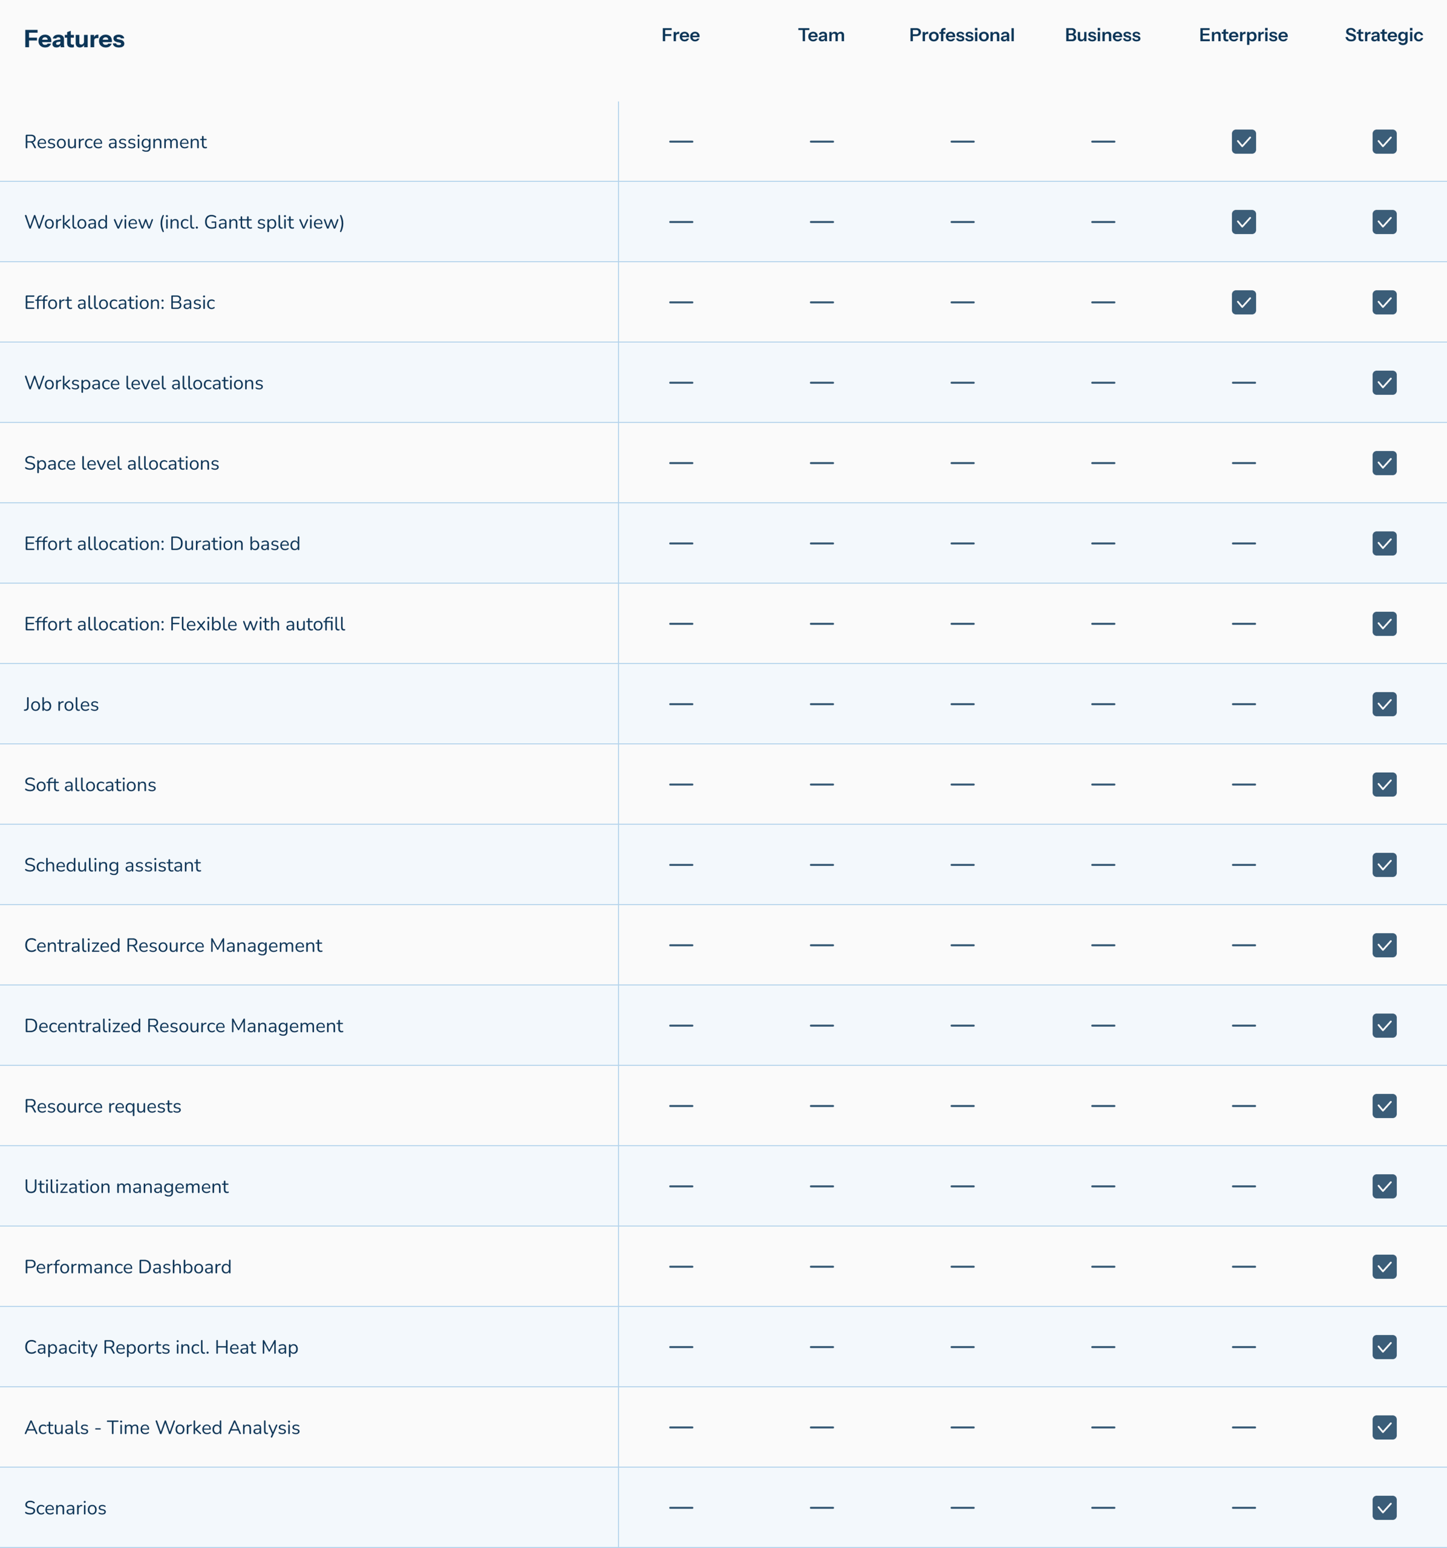Click the Business plan column header

[1103, 35]
